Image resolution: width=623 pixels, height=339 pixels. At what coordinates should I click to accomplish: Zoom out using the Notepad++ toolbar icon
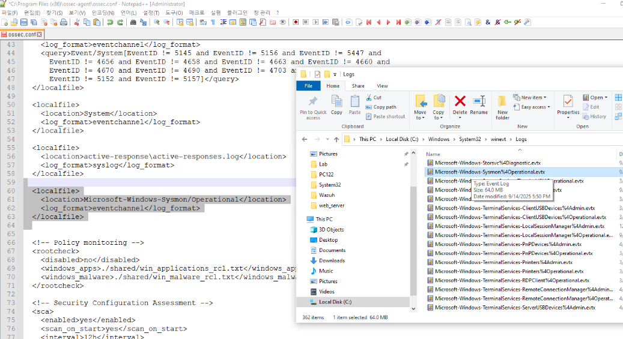[166, 22]
